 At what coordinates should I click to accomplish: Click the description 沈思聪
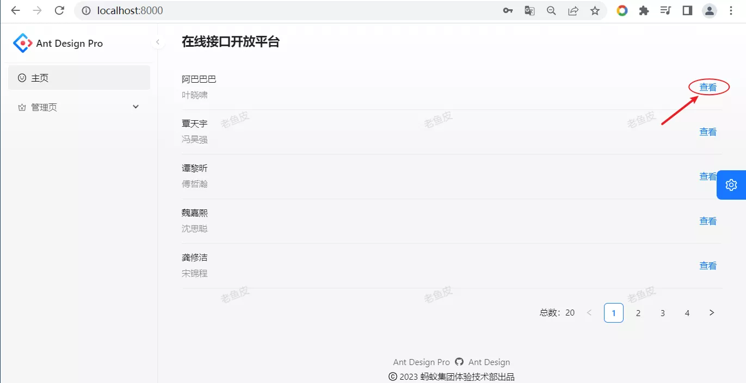coord(195,228)
